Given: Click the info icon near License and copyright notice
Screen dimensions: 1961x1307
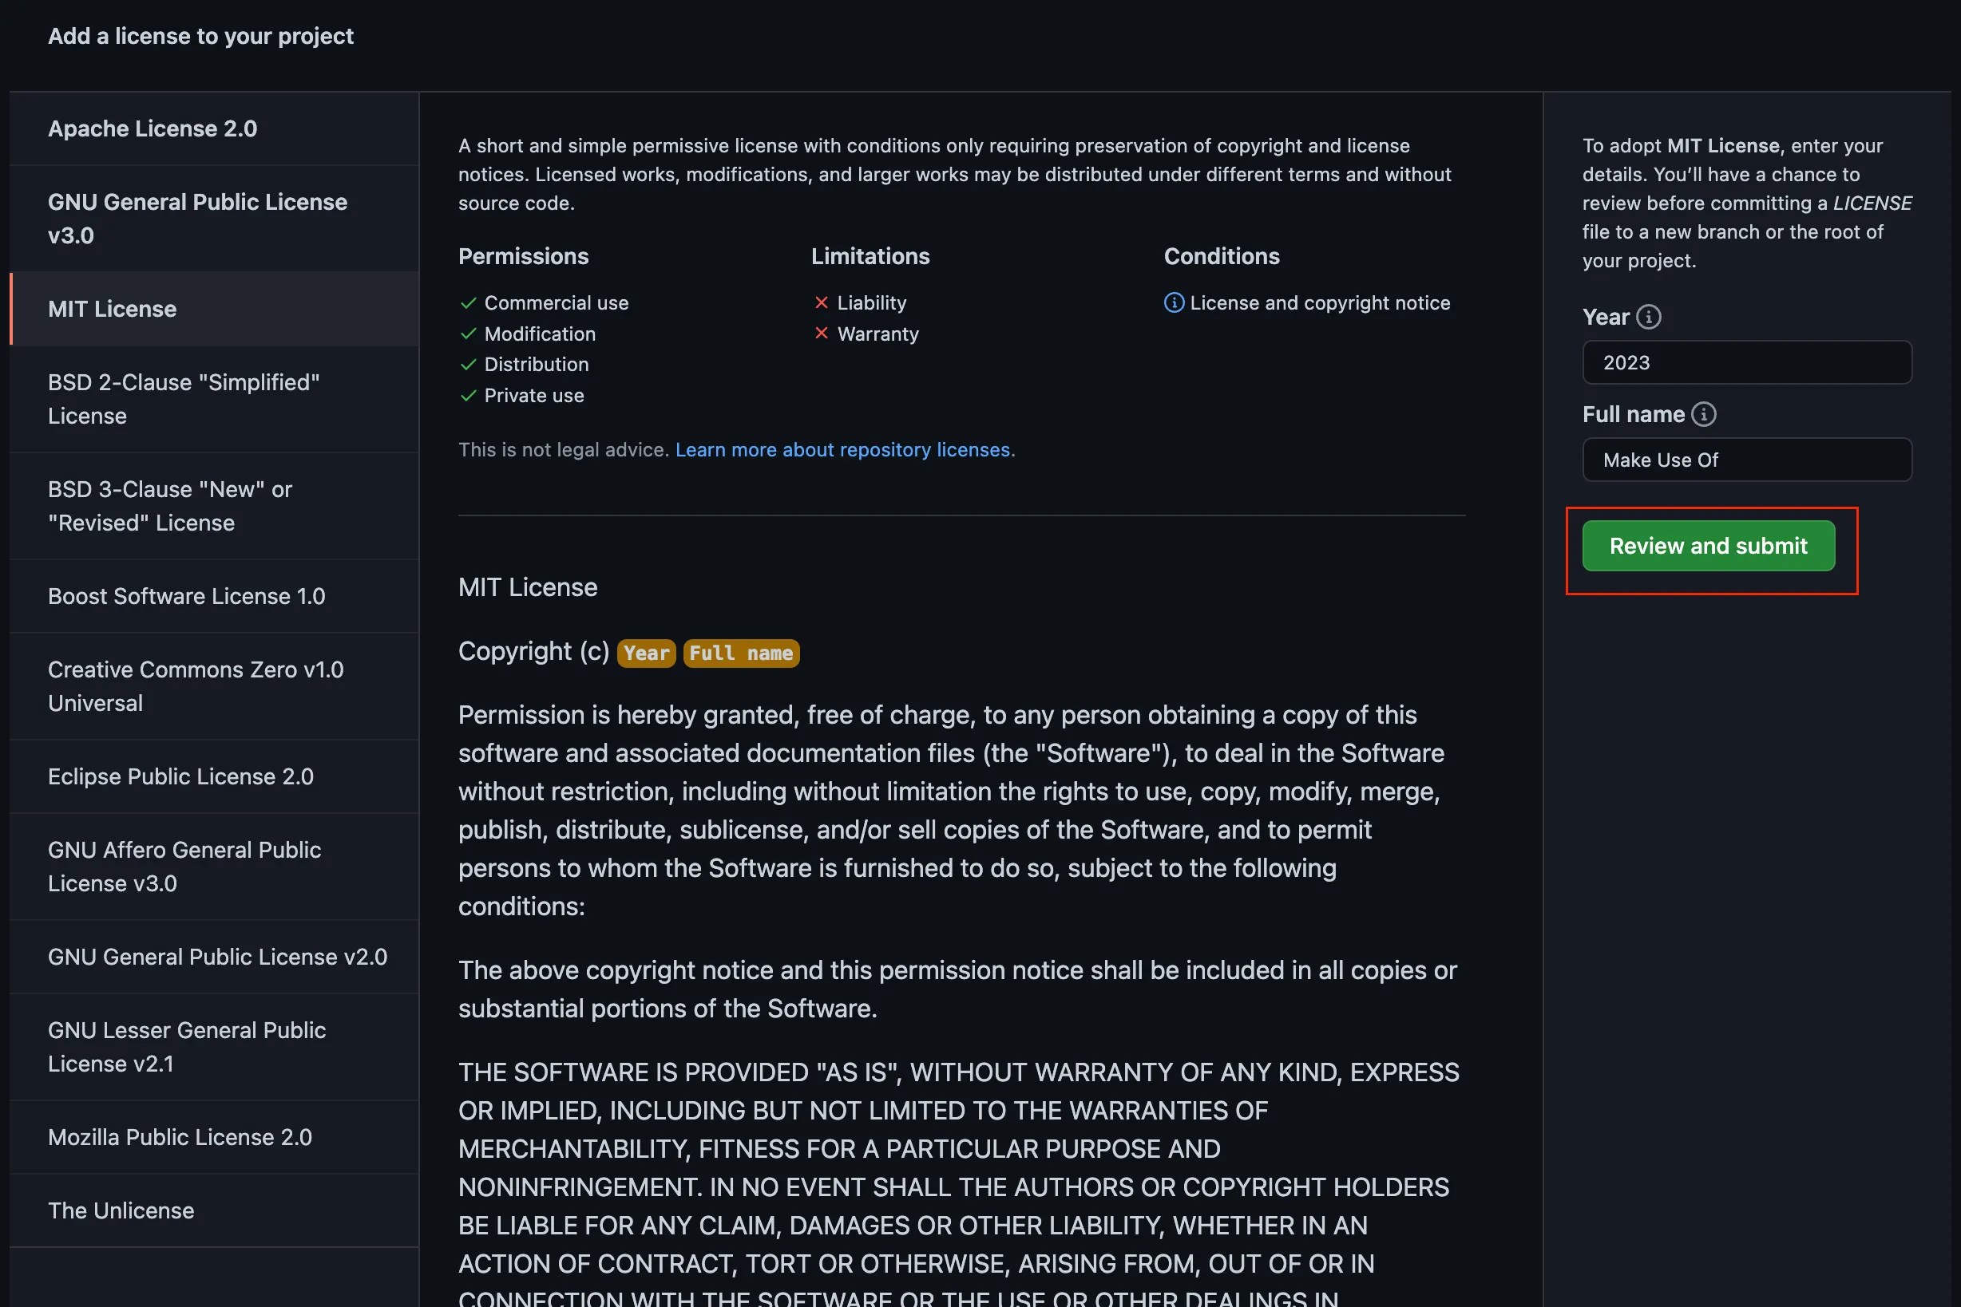Looking at the screenshot, I should 1174,302.
